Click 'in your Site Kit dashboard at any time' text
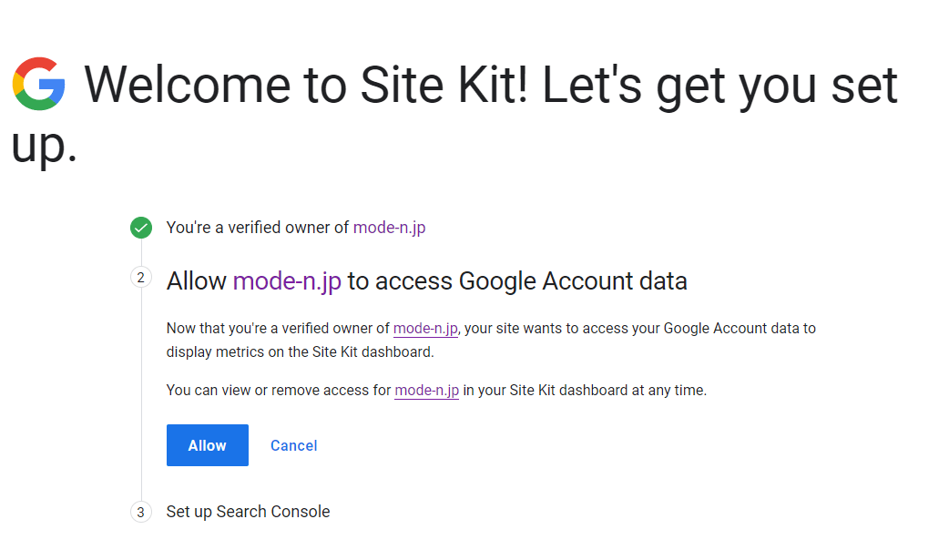 click(x=585, y=391)
